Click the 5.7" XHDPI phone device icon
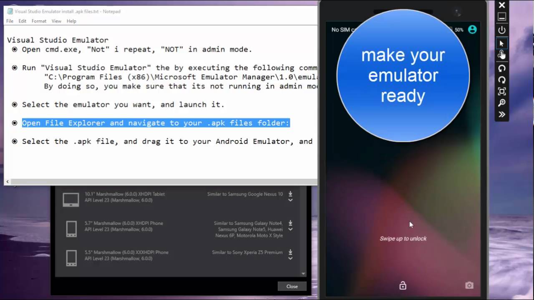Viewport: 534px width, 300px height. pyautogui.click(x=71, y=229)
